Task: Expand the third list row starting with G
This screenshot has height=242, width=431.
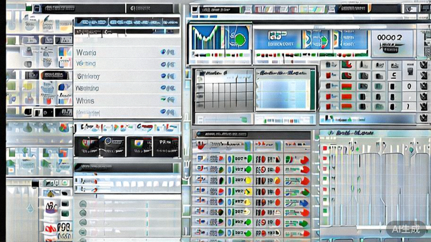Action: coord(88,77)
